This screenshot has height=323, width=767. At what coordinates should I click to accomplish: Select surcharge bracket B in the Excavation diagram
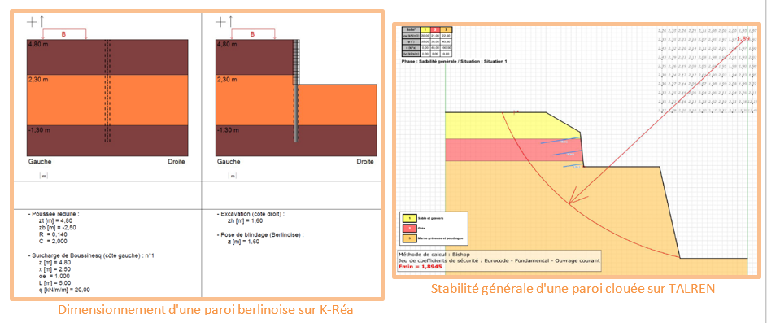(x=253, y=34)
